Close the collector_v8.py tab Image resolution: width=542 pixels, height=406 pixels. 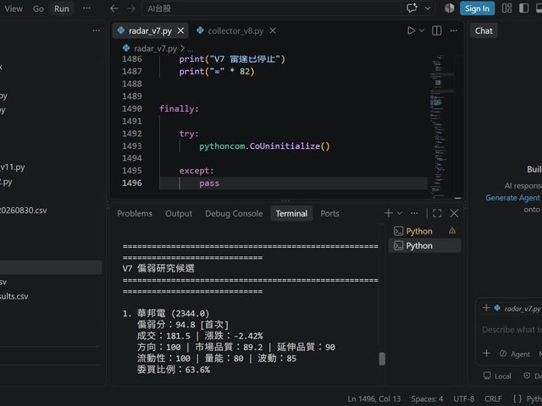coord(273,30)
